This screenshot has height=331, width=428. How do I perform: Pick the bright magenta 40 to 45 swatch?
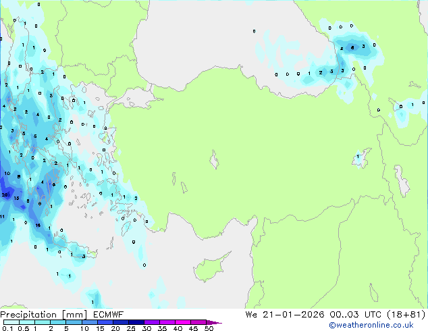[x=183, y=322]
